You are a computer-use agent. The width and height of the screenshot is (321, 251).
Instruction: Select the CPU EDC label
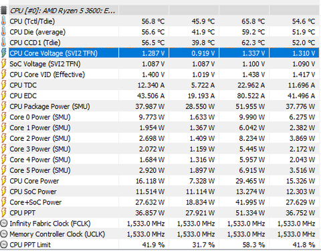click(x=23, y=96)
